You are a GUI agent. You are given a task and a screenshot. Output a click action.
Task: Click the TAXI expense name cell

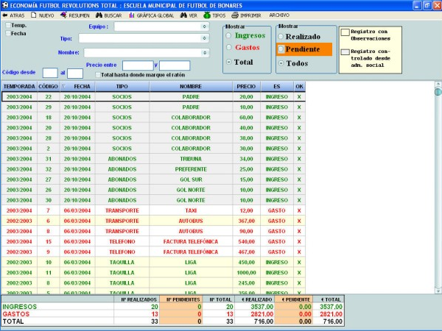click(191, 210)
